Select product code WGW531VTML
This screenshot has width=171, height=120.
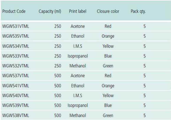[16, 26]
